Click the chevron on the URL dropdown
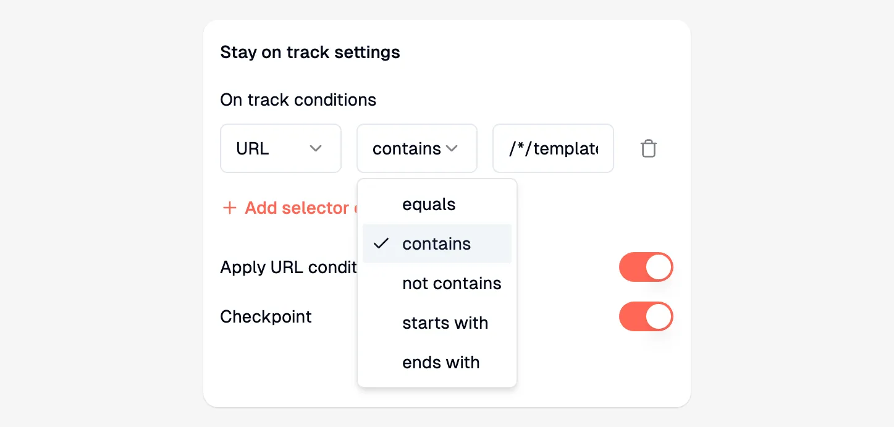Image resolution: width=894 pixels, height=427 pixels. pyautogui.click(x=316, y=149)
